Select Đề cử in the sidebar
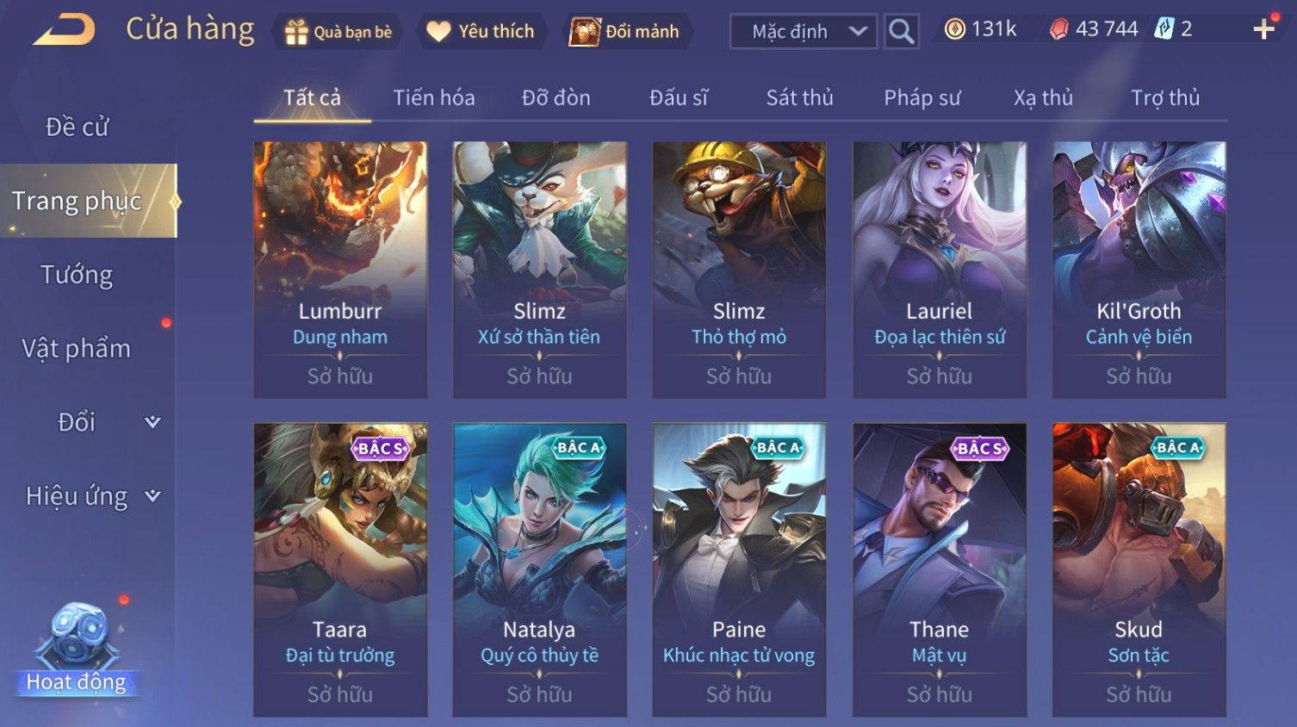The height and width of the screenshot is (727, 1297). tap(77, 127)
